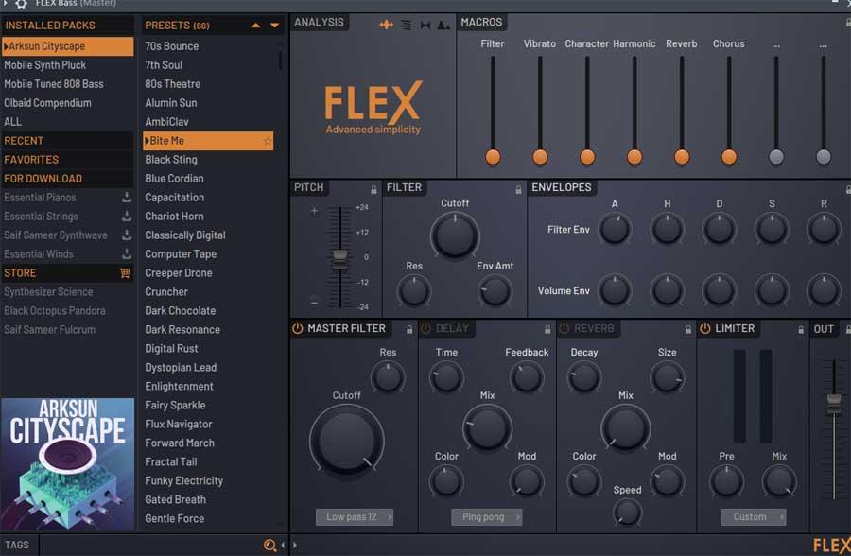Download the Essential Winds pack

tap(127, 253)
